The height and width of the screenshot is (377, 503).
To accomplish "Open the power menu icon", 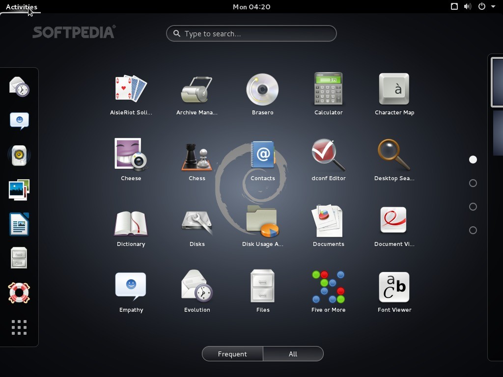I will click(482, 6).
